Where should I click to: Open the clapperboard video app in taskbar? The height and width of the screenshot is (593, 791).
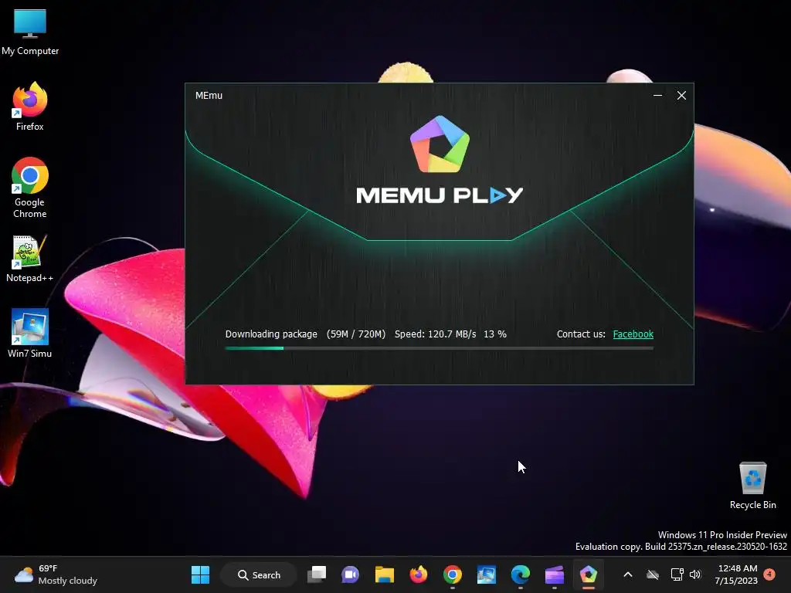click(x=555, y=574)
